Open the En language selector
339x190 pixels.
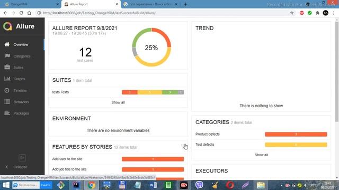[22, 158]
